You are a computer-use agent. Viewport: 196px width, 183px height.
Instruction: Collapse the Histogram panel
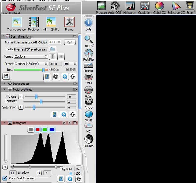5,123
